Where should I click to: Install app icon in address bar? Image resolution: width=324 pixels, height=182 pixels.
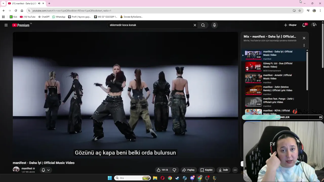(294, 11)
